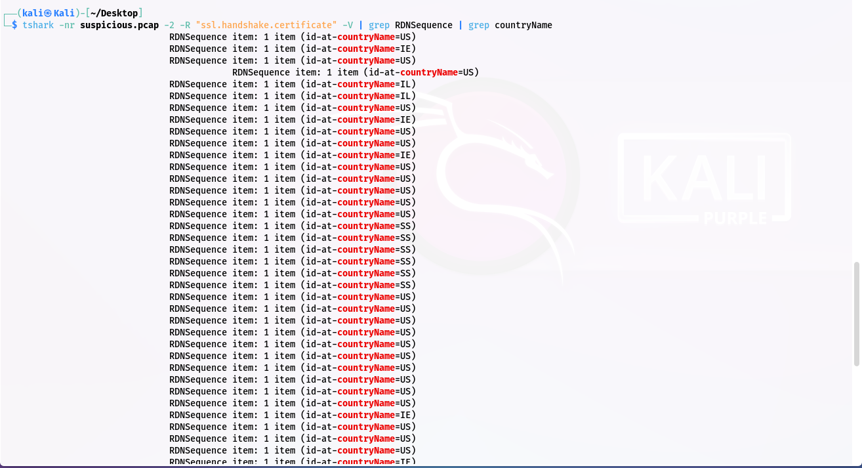Click the extra-indented RDNSequence output line
This screenshot has height=468, width=862.
[x=356, y=72]
